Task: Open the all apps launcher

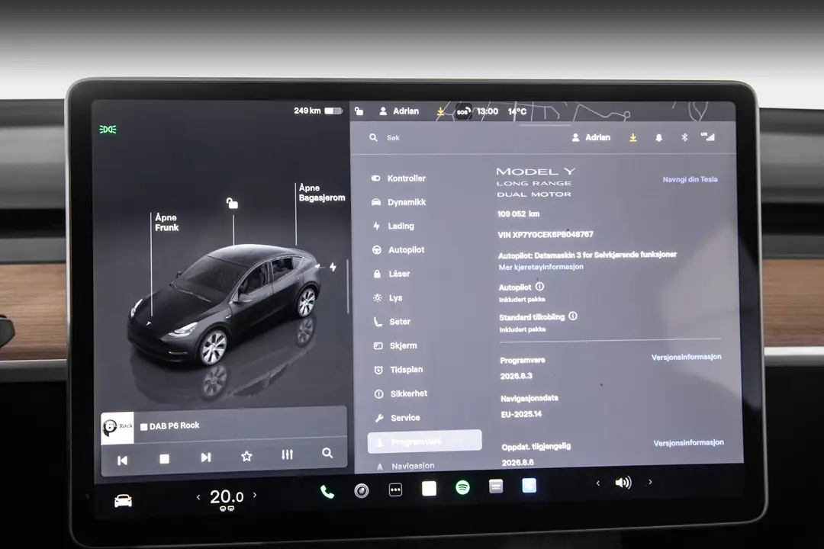Action: [395, 490]
